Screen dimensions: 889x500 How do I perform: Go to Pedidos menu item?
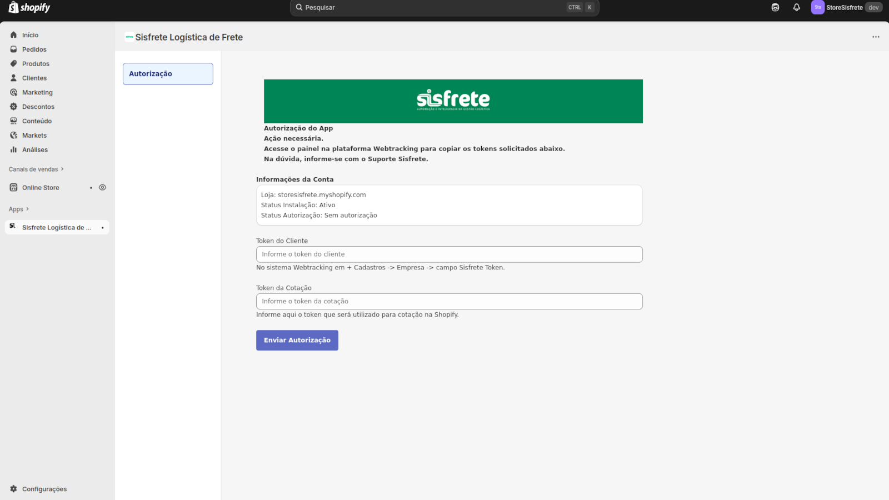tap(34, 49)
